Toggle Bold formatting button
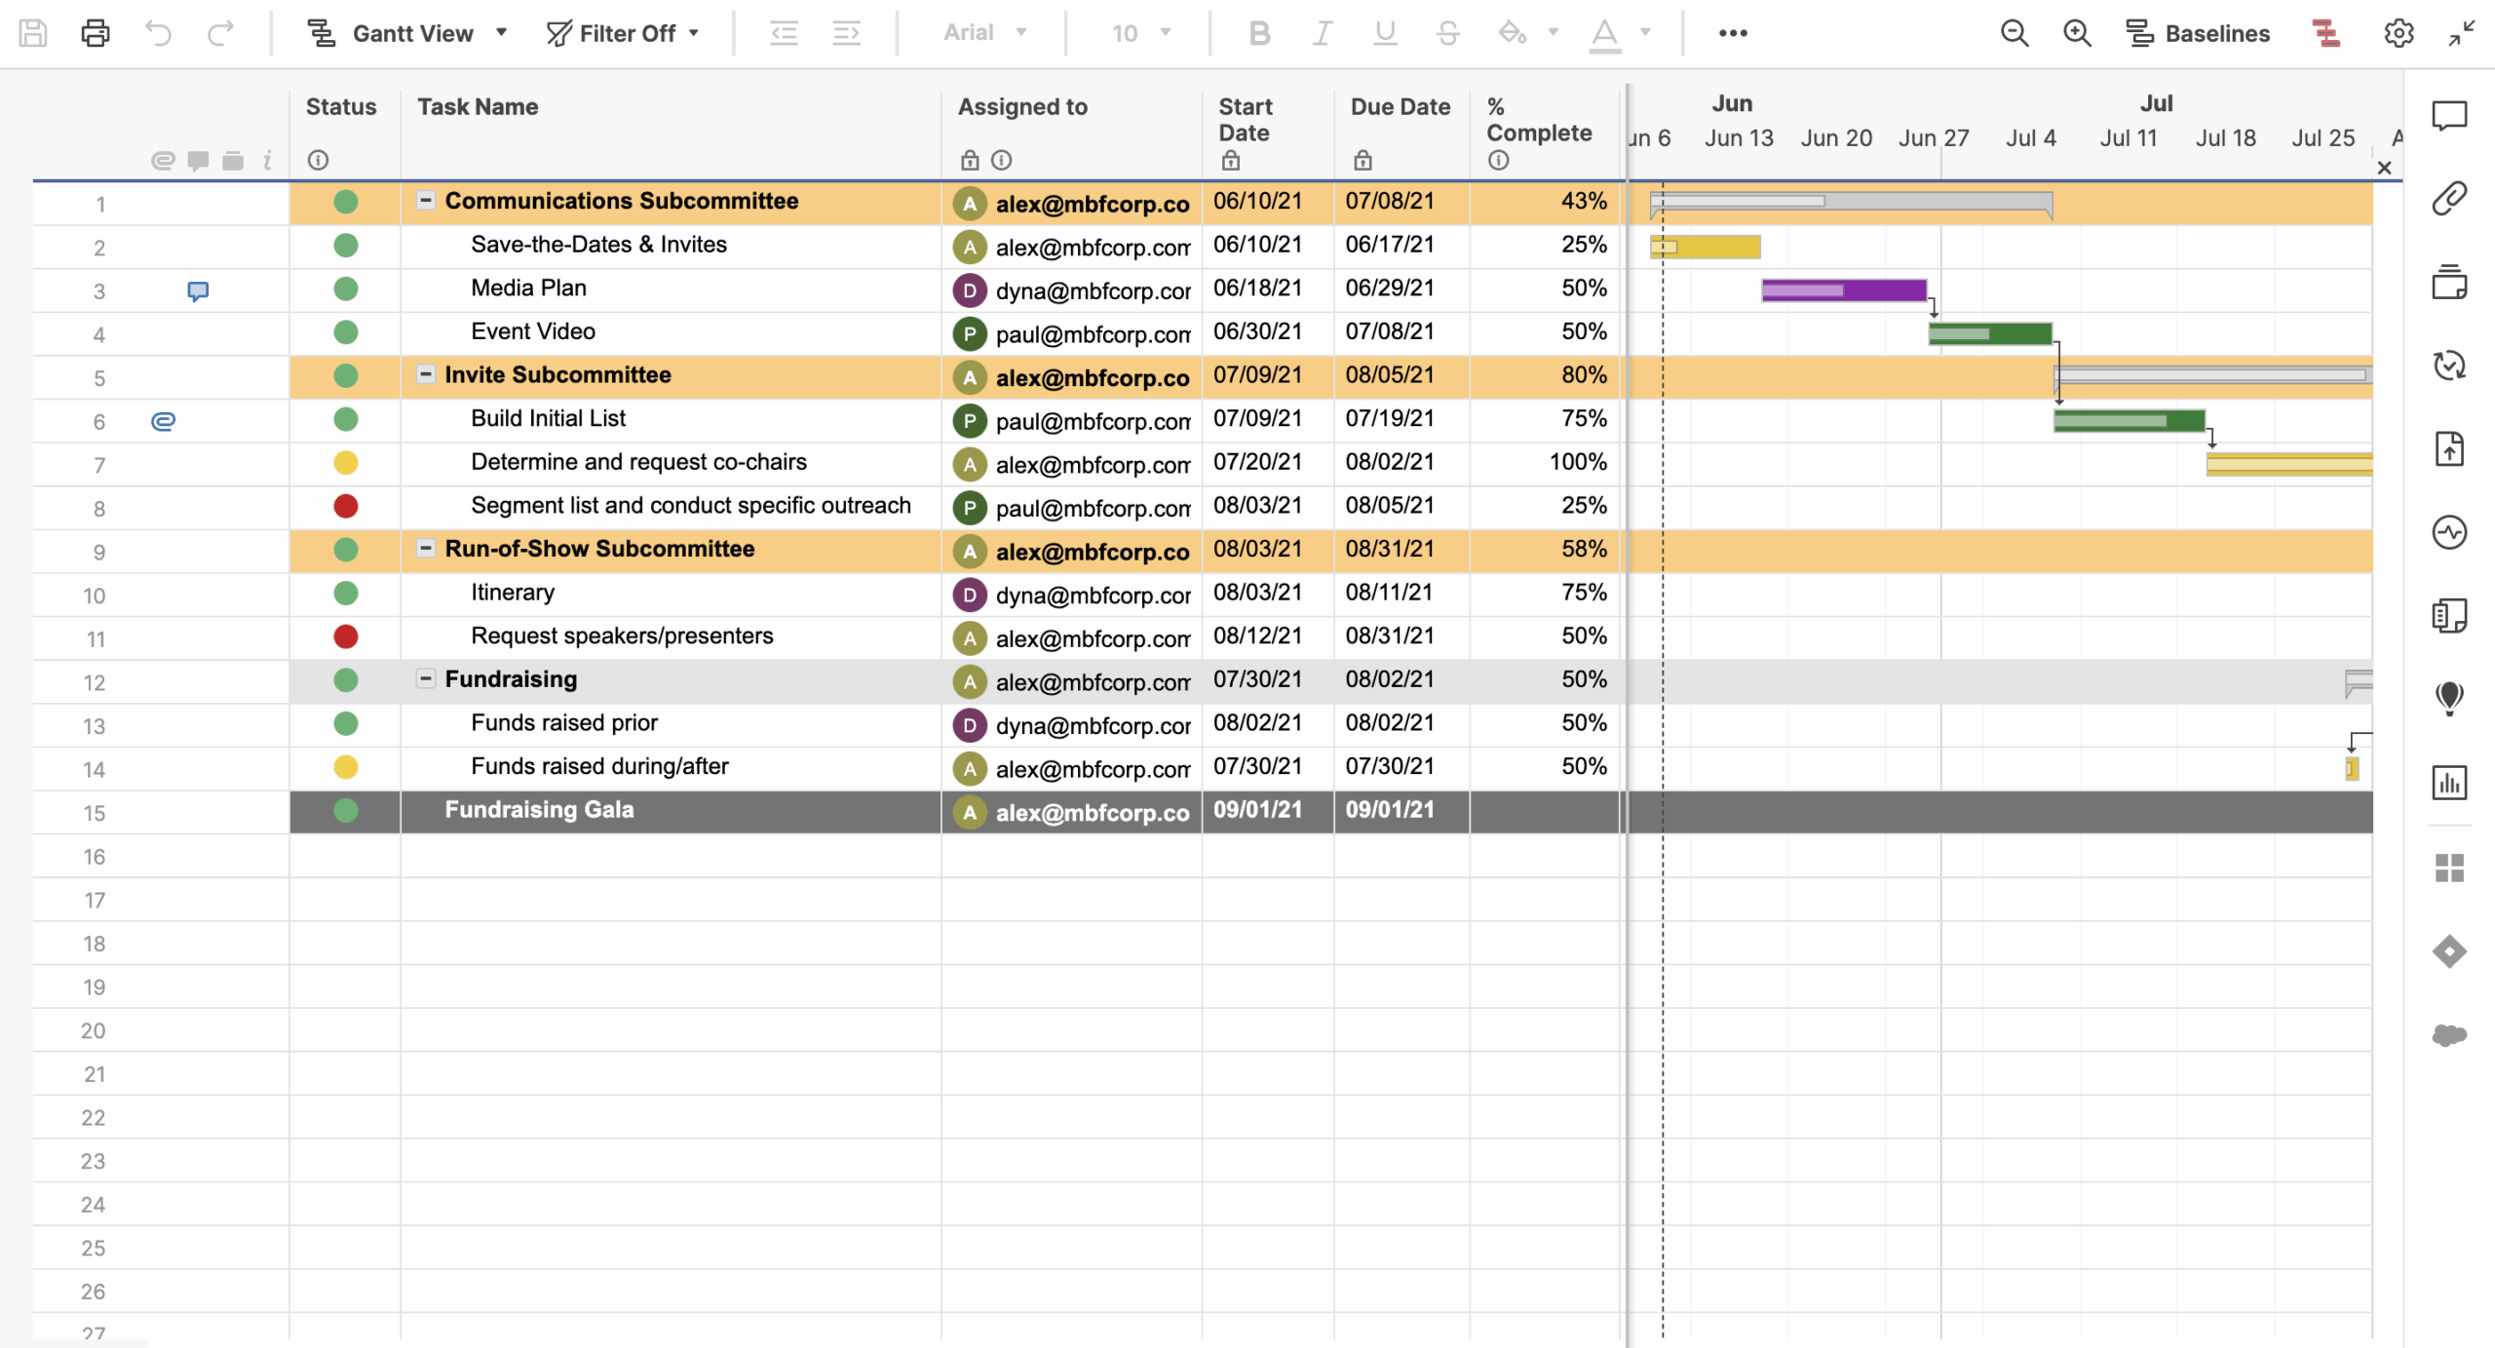Screen dimensions: 2495x1348 coord(1258,33)
